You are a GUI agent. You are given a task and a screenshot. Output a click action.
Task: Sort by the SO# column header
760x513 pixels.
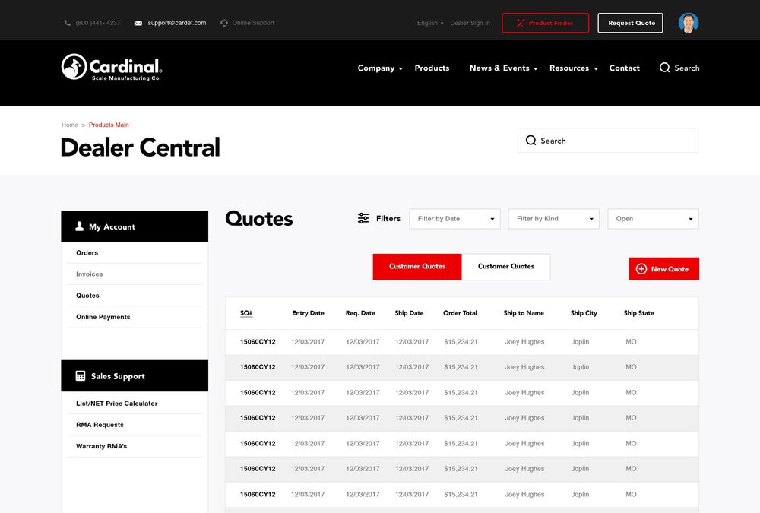pyautogui.click(x=246, y=313)
